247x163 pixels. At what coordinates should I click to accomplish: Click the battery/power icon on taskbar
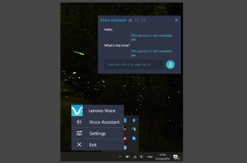coord(128,157)
